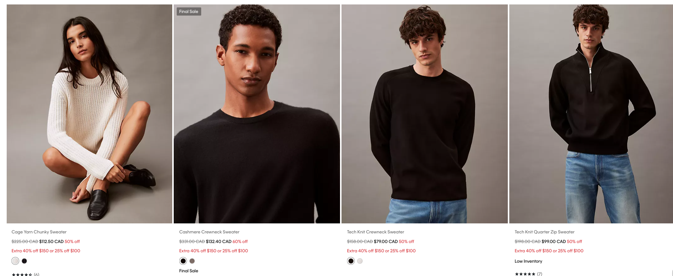View the white chunky sweater product image
The height and width of the screenshot is (276, 673).
(89, 114)
